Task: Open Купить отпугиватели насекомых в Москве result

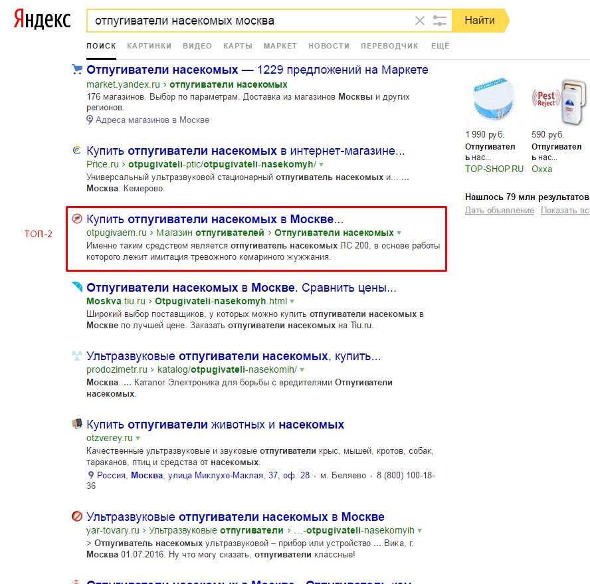Action: click(215, 219)
